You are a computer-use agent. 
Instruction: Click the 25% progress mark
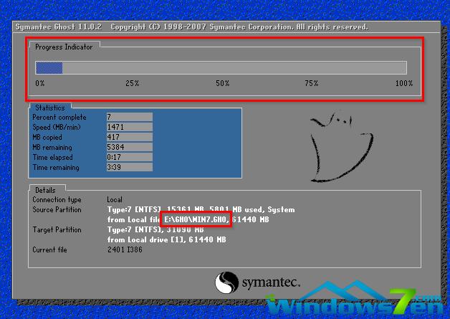(x=133, y=83)
